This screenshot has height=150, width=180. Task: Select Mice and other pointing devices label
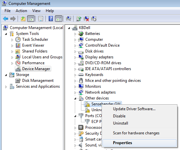point(113,81)
